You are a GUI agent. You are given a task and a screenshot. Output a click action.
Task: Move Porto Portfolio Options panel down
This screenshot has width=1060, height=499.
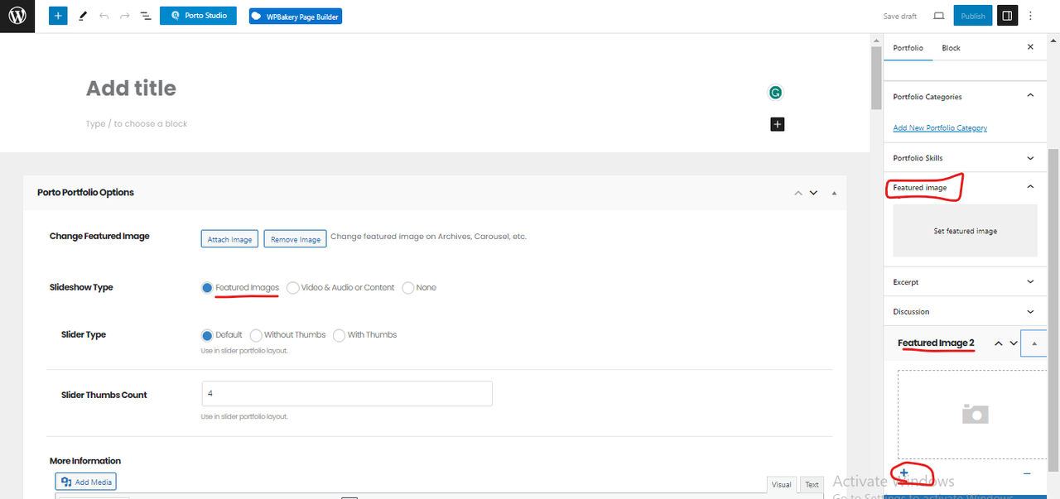coord(813,193)
